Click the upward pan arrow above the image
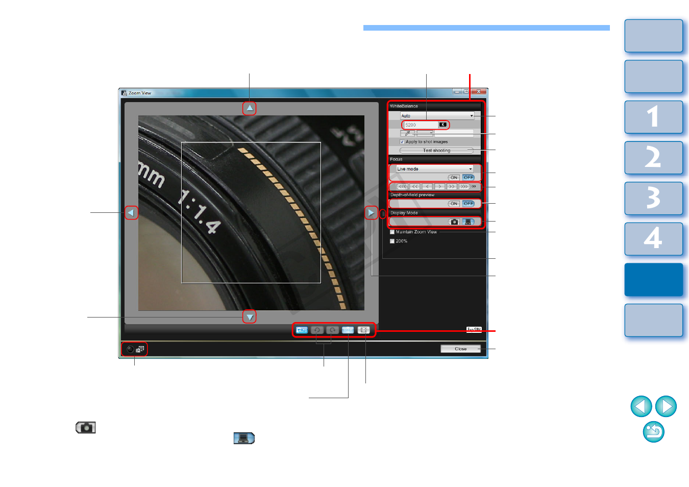This screenshot has height=487, width=689. tap(250, 108)
